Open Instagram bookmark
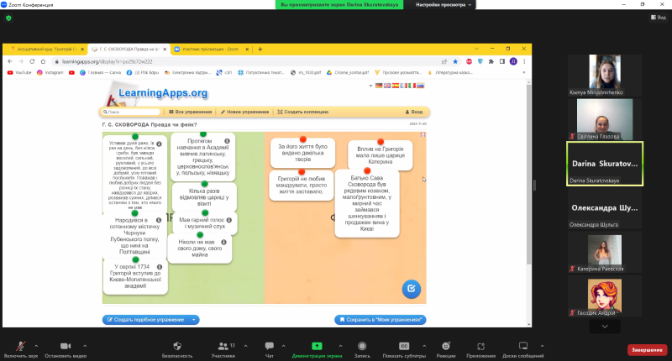 click(x=50, y=73)
